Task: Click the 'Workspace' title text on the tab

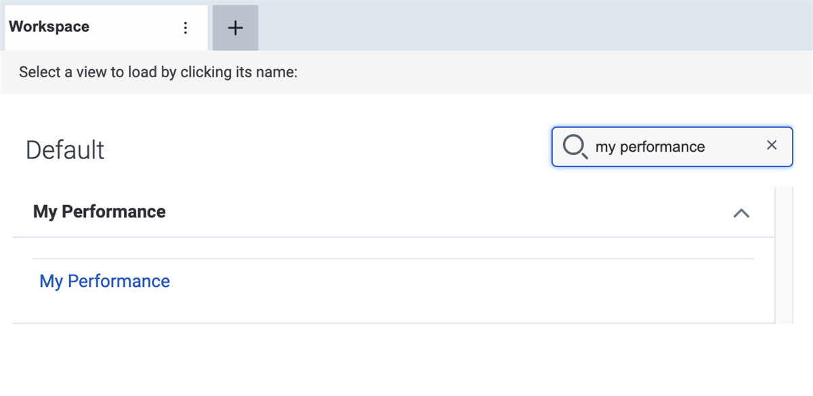Action: coord(49,27)
